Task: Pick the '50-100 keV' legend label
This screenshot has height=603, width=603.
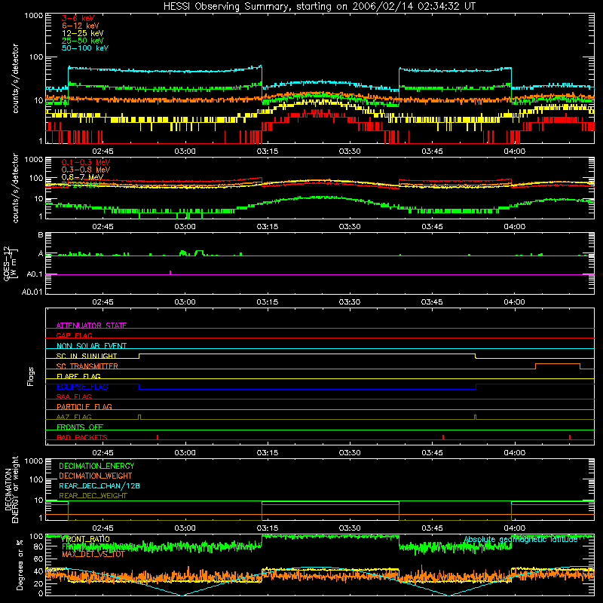Action: pos(85,48)
